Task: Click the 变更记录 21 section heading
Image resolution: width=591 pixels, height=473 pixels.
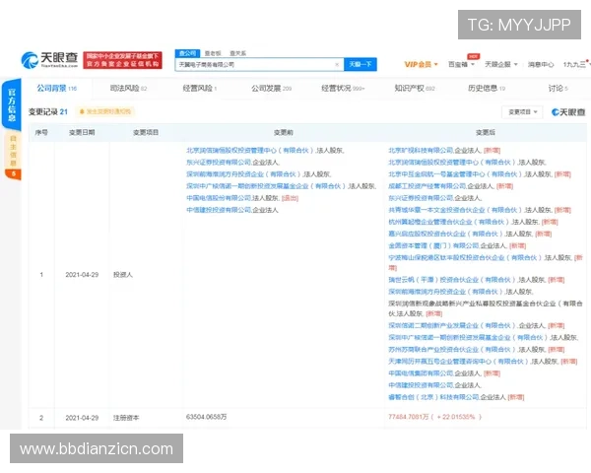Action: click(x=48, y=111)
